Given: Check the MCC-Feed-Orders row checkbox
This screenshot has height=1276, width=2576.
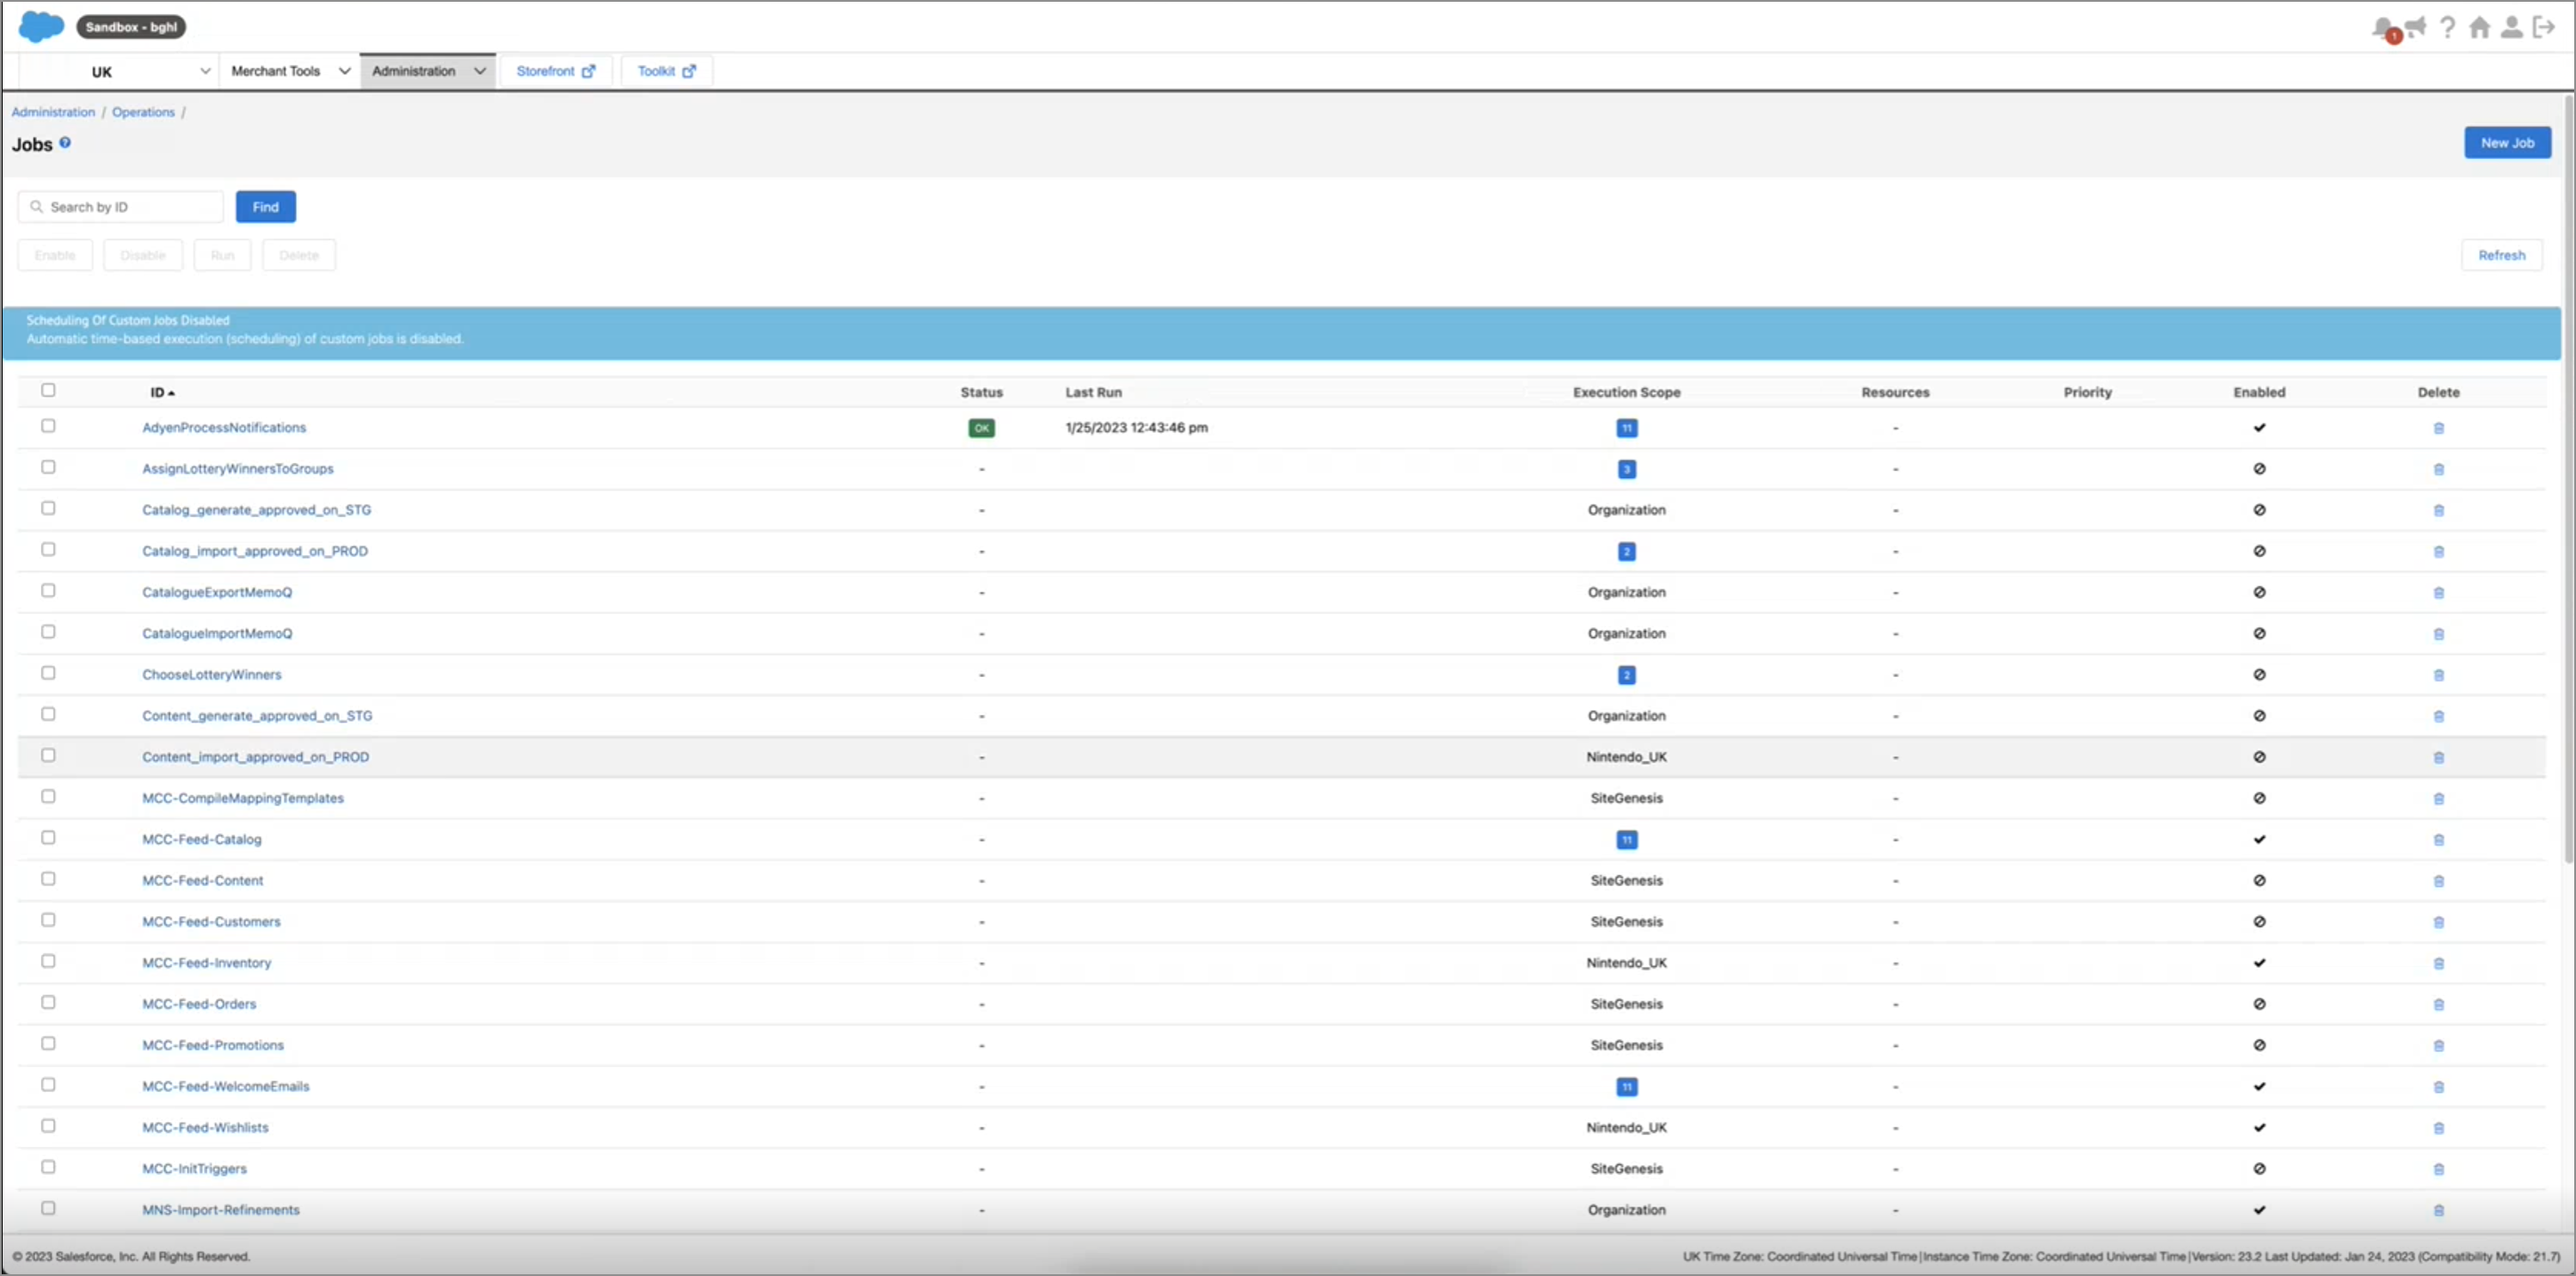Looking at the screenshot, I should 48,1002.
